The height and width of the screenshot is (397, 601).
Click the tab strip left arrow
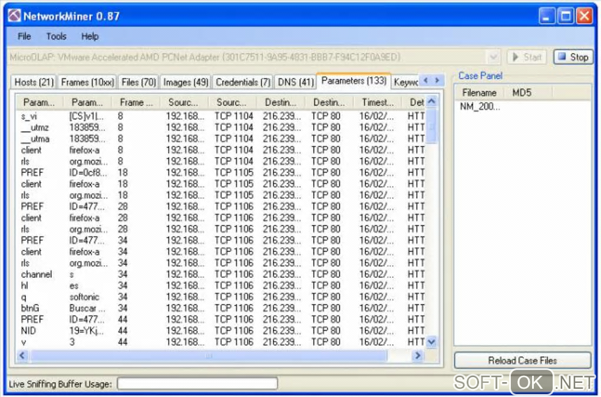tap(425, 80)
